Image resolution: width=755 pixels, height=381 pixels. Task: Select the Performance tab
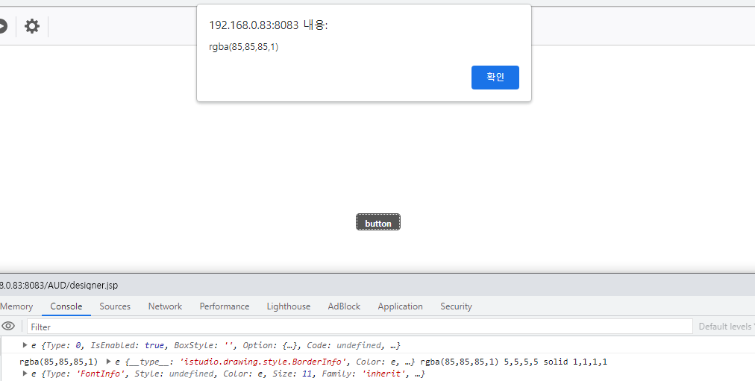[x=225, y=306]
